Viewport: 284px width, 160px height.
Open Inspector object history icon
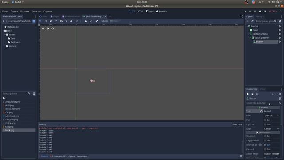[280, 94]
